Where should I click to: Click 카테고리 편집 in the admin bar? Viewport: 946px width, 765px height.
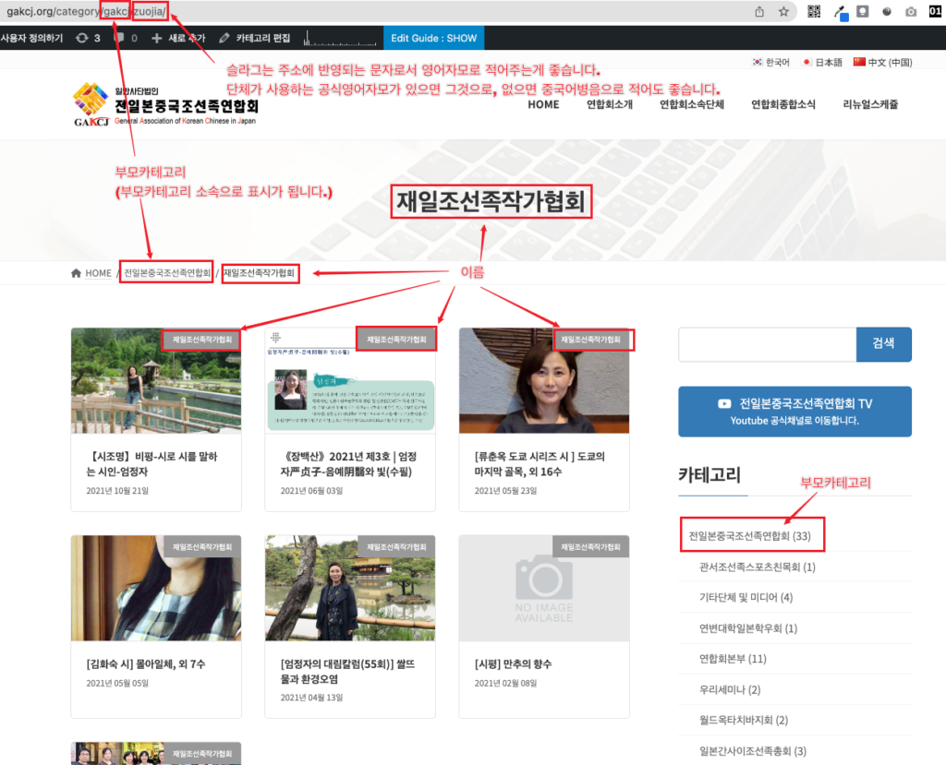coord(254,38)
